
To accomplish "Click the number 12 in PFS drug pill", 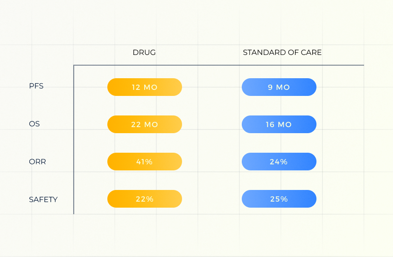I will 136,87.
